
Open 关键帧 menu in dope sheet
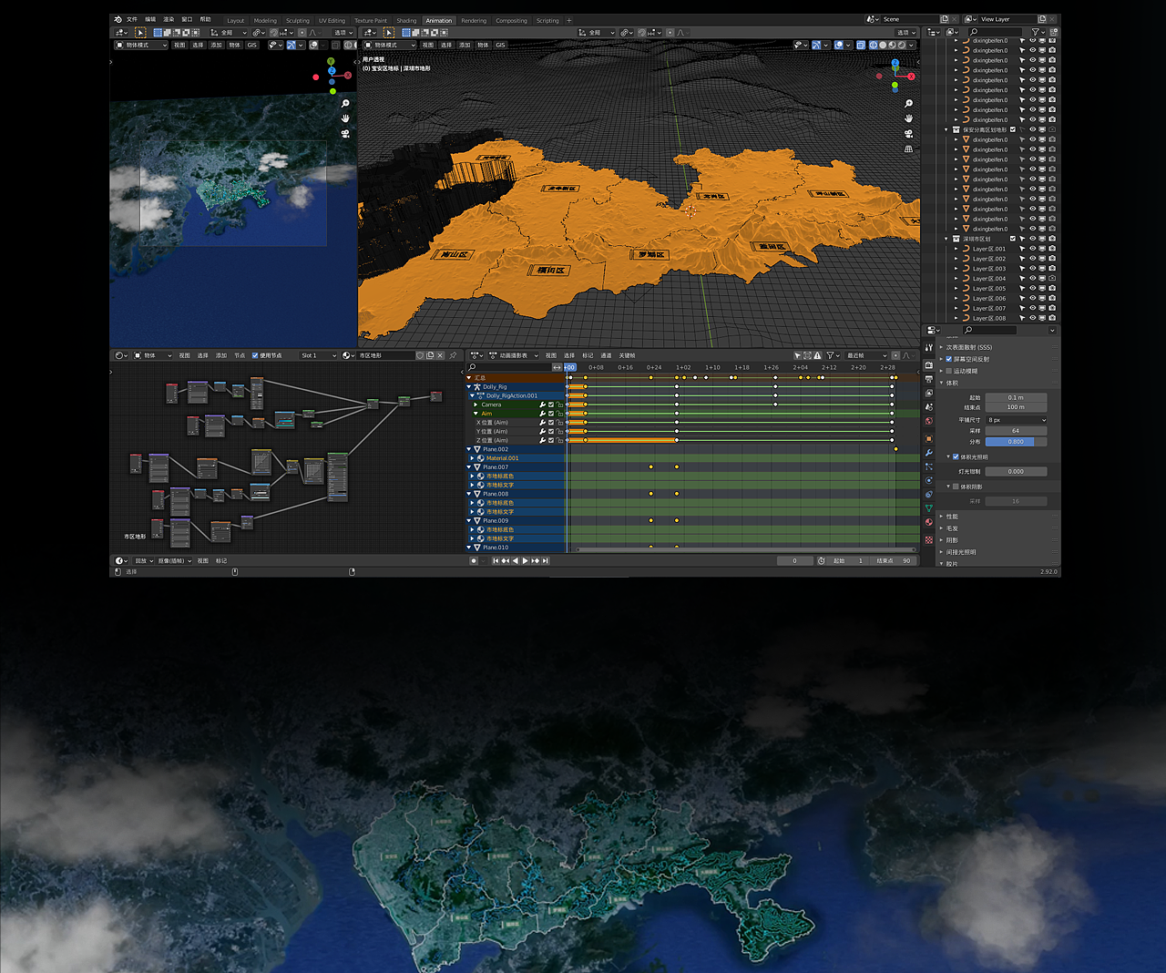point(628,355)
